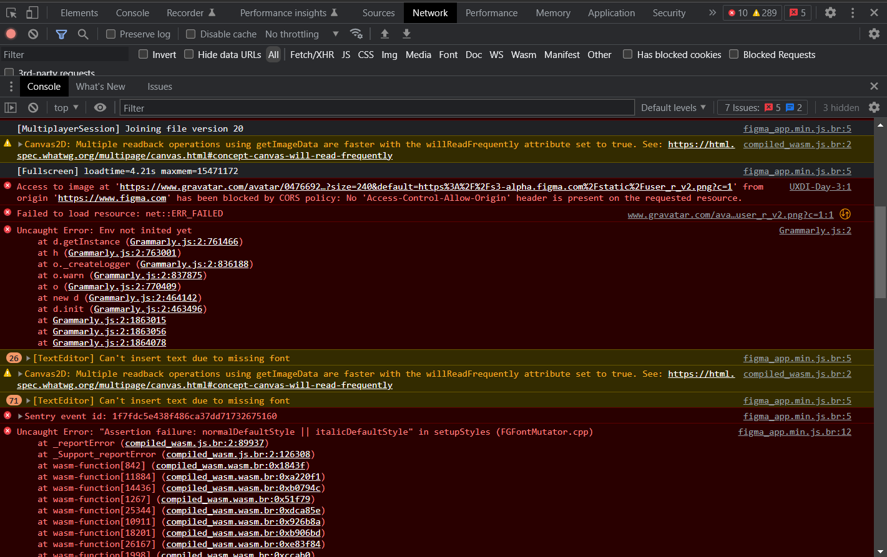Clear the network log icon
Viewport: 887px width, 557px height.
tap(33, 34)
